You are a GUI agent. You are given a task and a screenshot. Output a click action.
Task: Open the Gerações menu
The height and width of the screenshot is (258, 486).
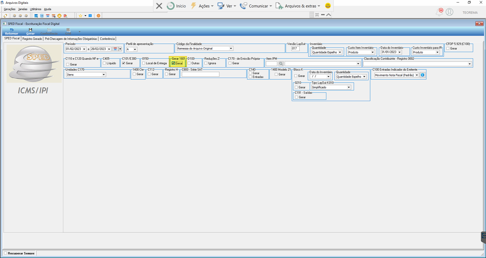coord(10,9)
